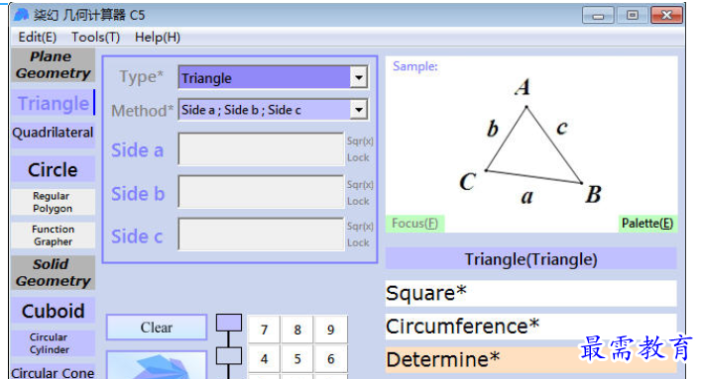Toggle Lock for Side b
Screen dimensions: 701x379
pyautogui.click(x=358, y=201)
